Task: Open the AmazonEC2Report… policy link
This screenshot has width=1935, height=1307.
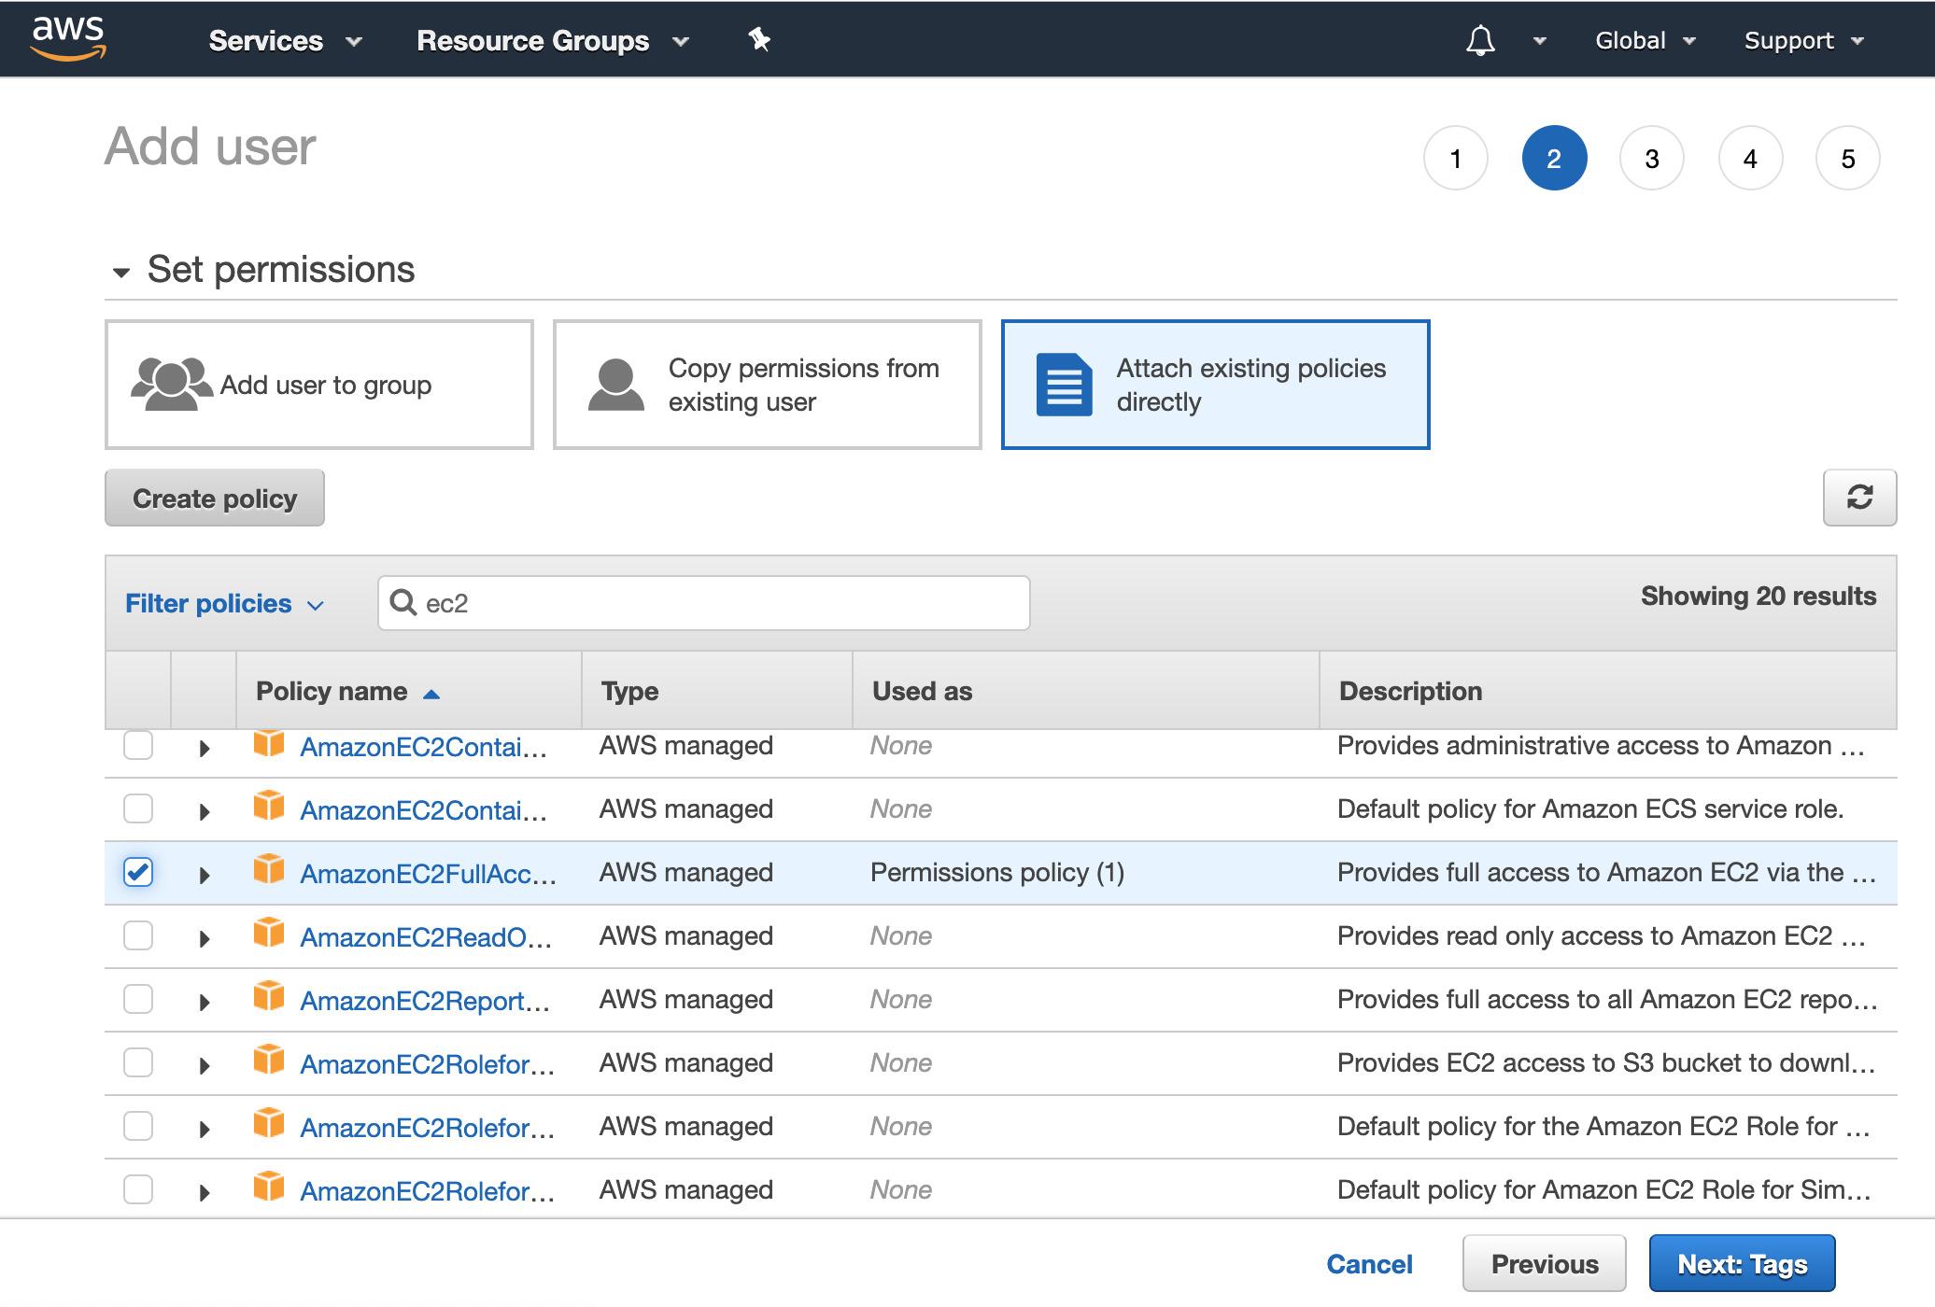Action: 425,1000
